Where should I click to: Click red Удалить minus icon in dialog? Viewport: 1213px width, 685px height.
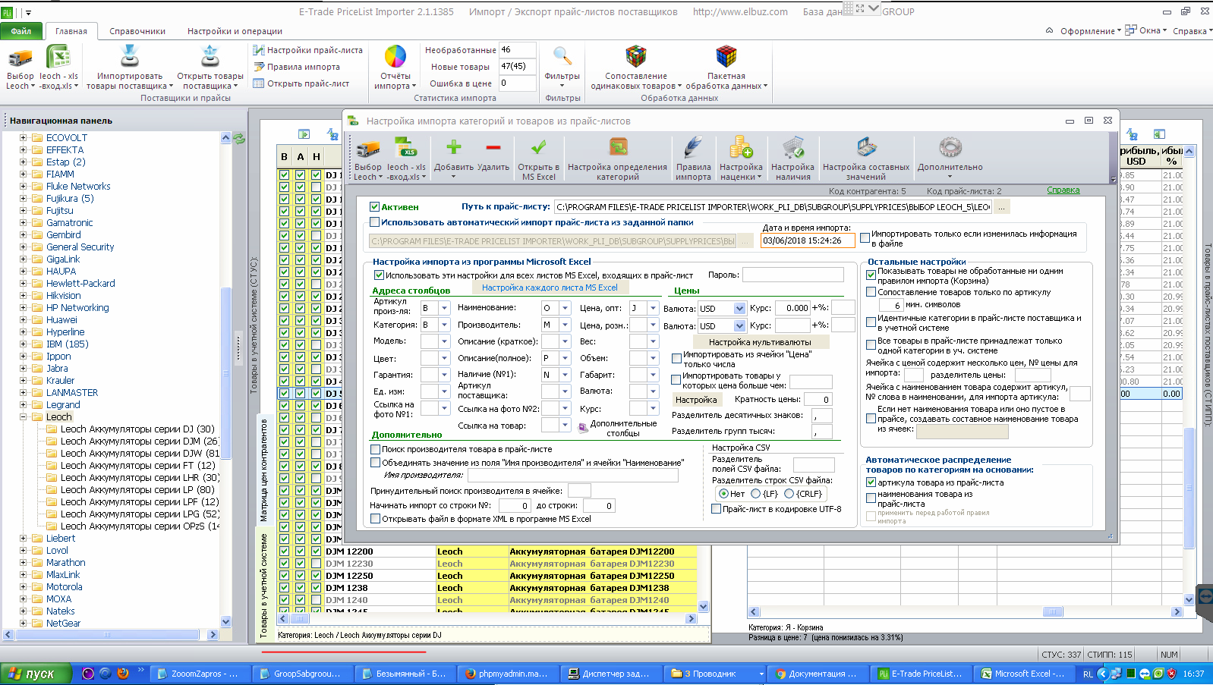493,148
